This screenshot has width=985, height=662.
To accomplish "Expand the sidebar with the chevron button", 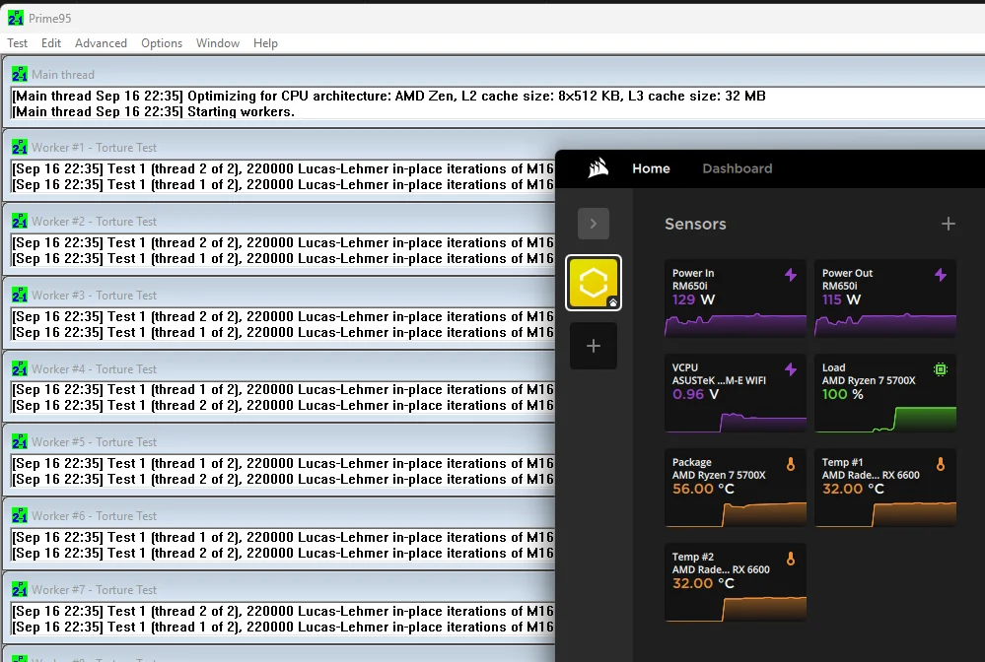I will coord(593,224).
